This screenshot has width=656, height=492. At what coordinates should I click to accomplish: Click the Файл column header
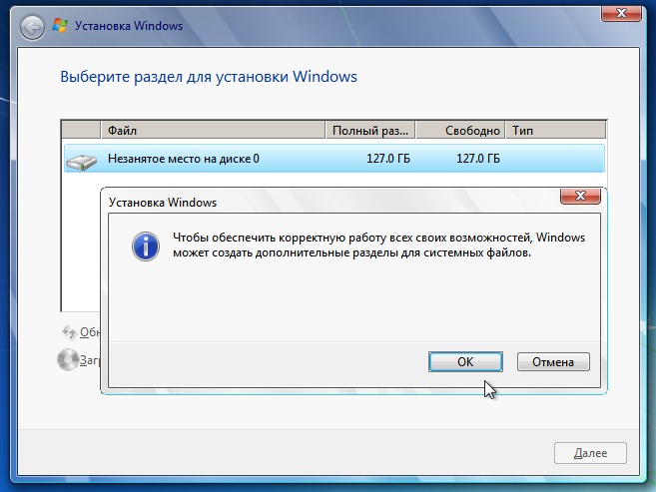click(213, 131)
